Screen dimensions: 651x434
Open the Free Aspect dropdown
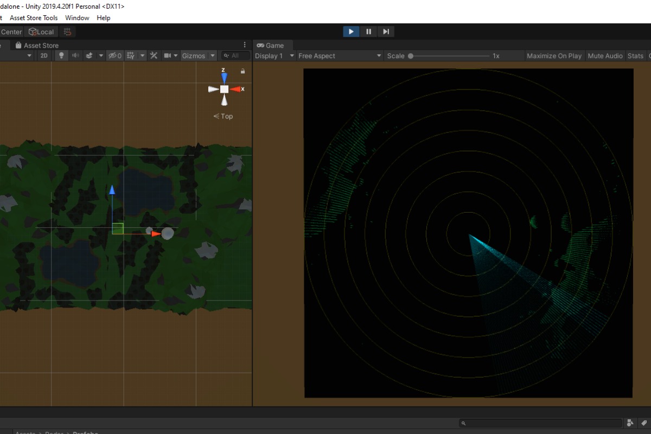[340, 56]
